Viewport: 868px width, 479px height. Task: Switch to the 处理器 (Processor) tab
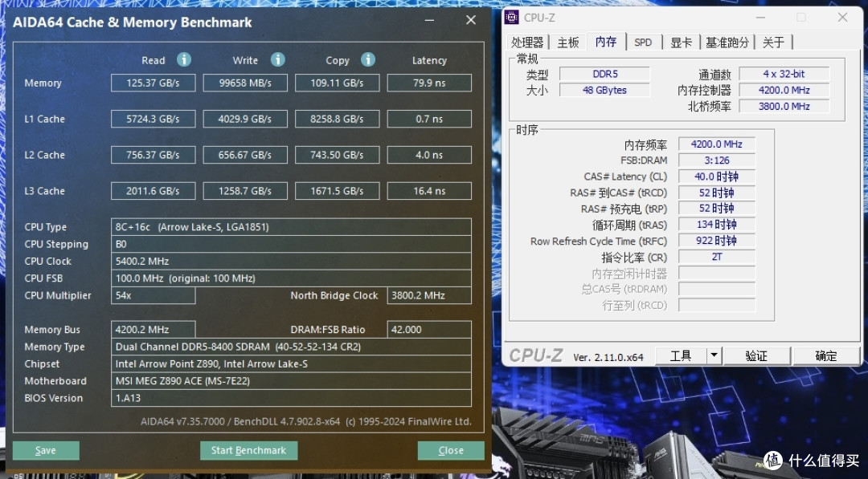coord(528,42)
